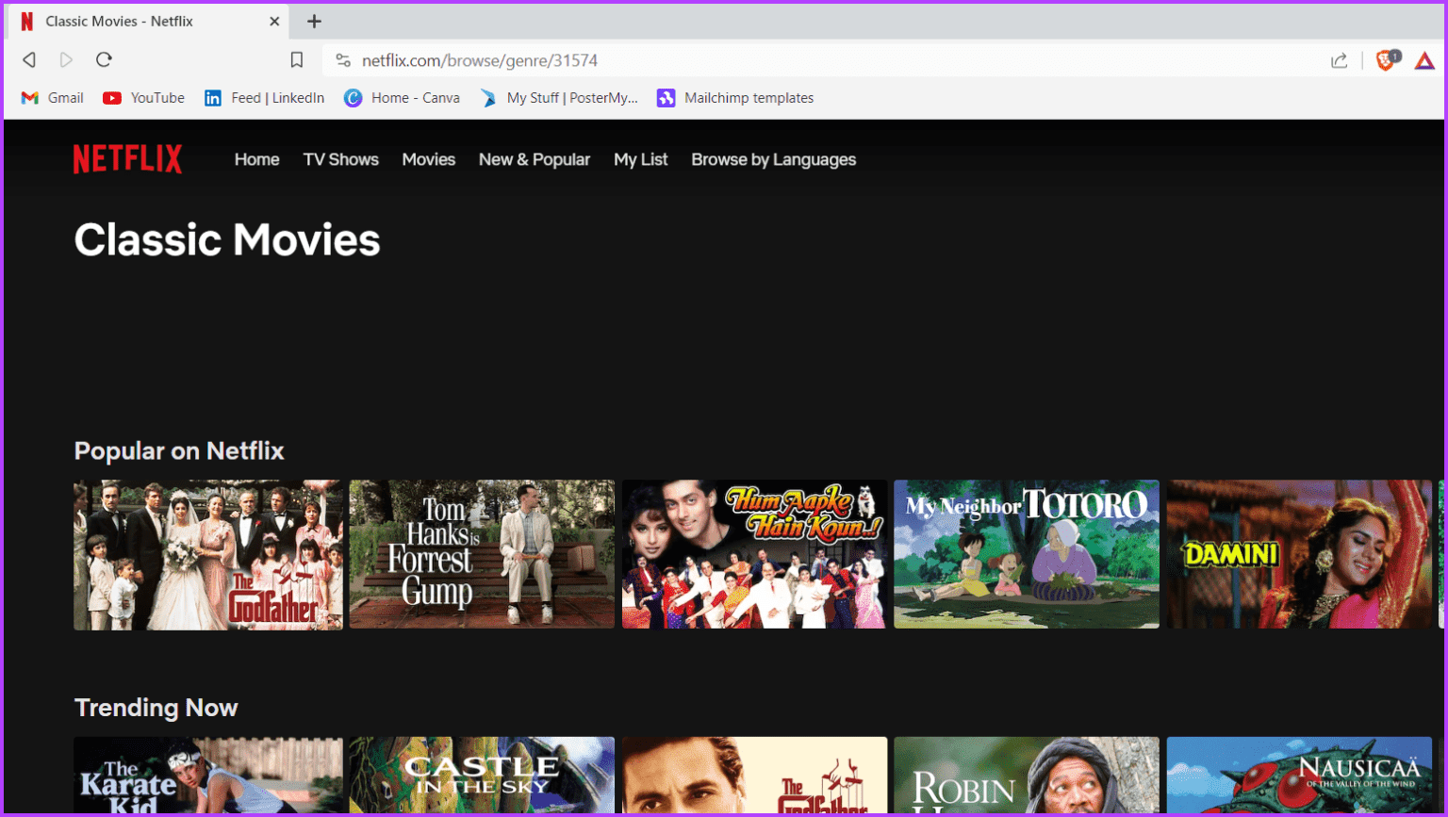The height and width of the screenshot is (817, 1448).
Task: Click the Classic Movies page title
Action: point(227,239)
